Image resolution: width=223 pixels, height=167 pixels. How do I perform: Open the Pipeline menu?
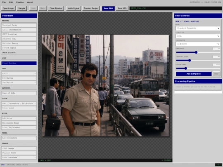coord(20,2)
